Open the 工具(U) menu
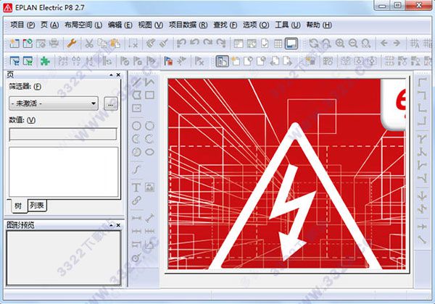This screenshot has height=304, width=435. pos(287,25)
